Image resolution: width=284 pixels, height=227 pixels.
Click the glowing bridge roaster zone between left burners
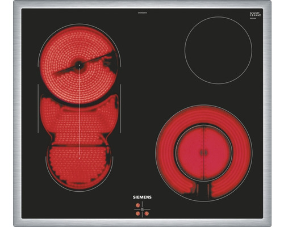click(x=79, y=121)
